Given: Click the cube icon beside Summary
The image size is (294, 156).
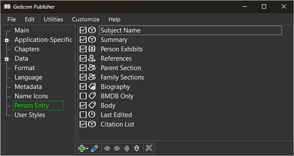Looking at the screenshot, I should (x=92, y=39).
